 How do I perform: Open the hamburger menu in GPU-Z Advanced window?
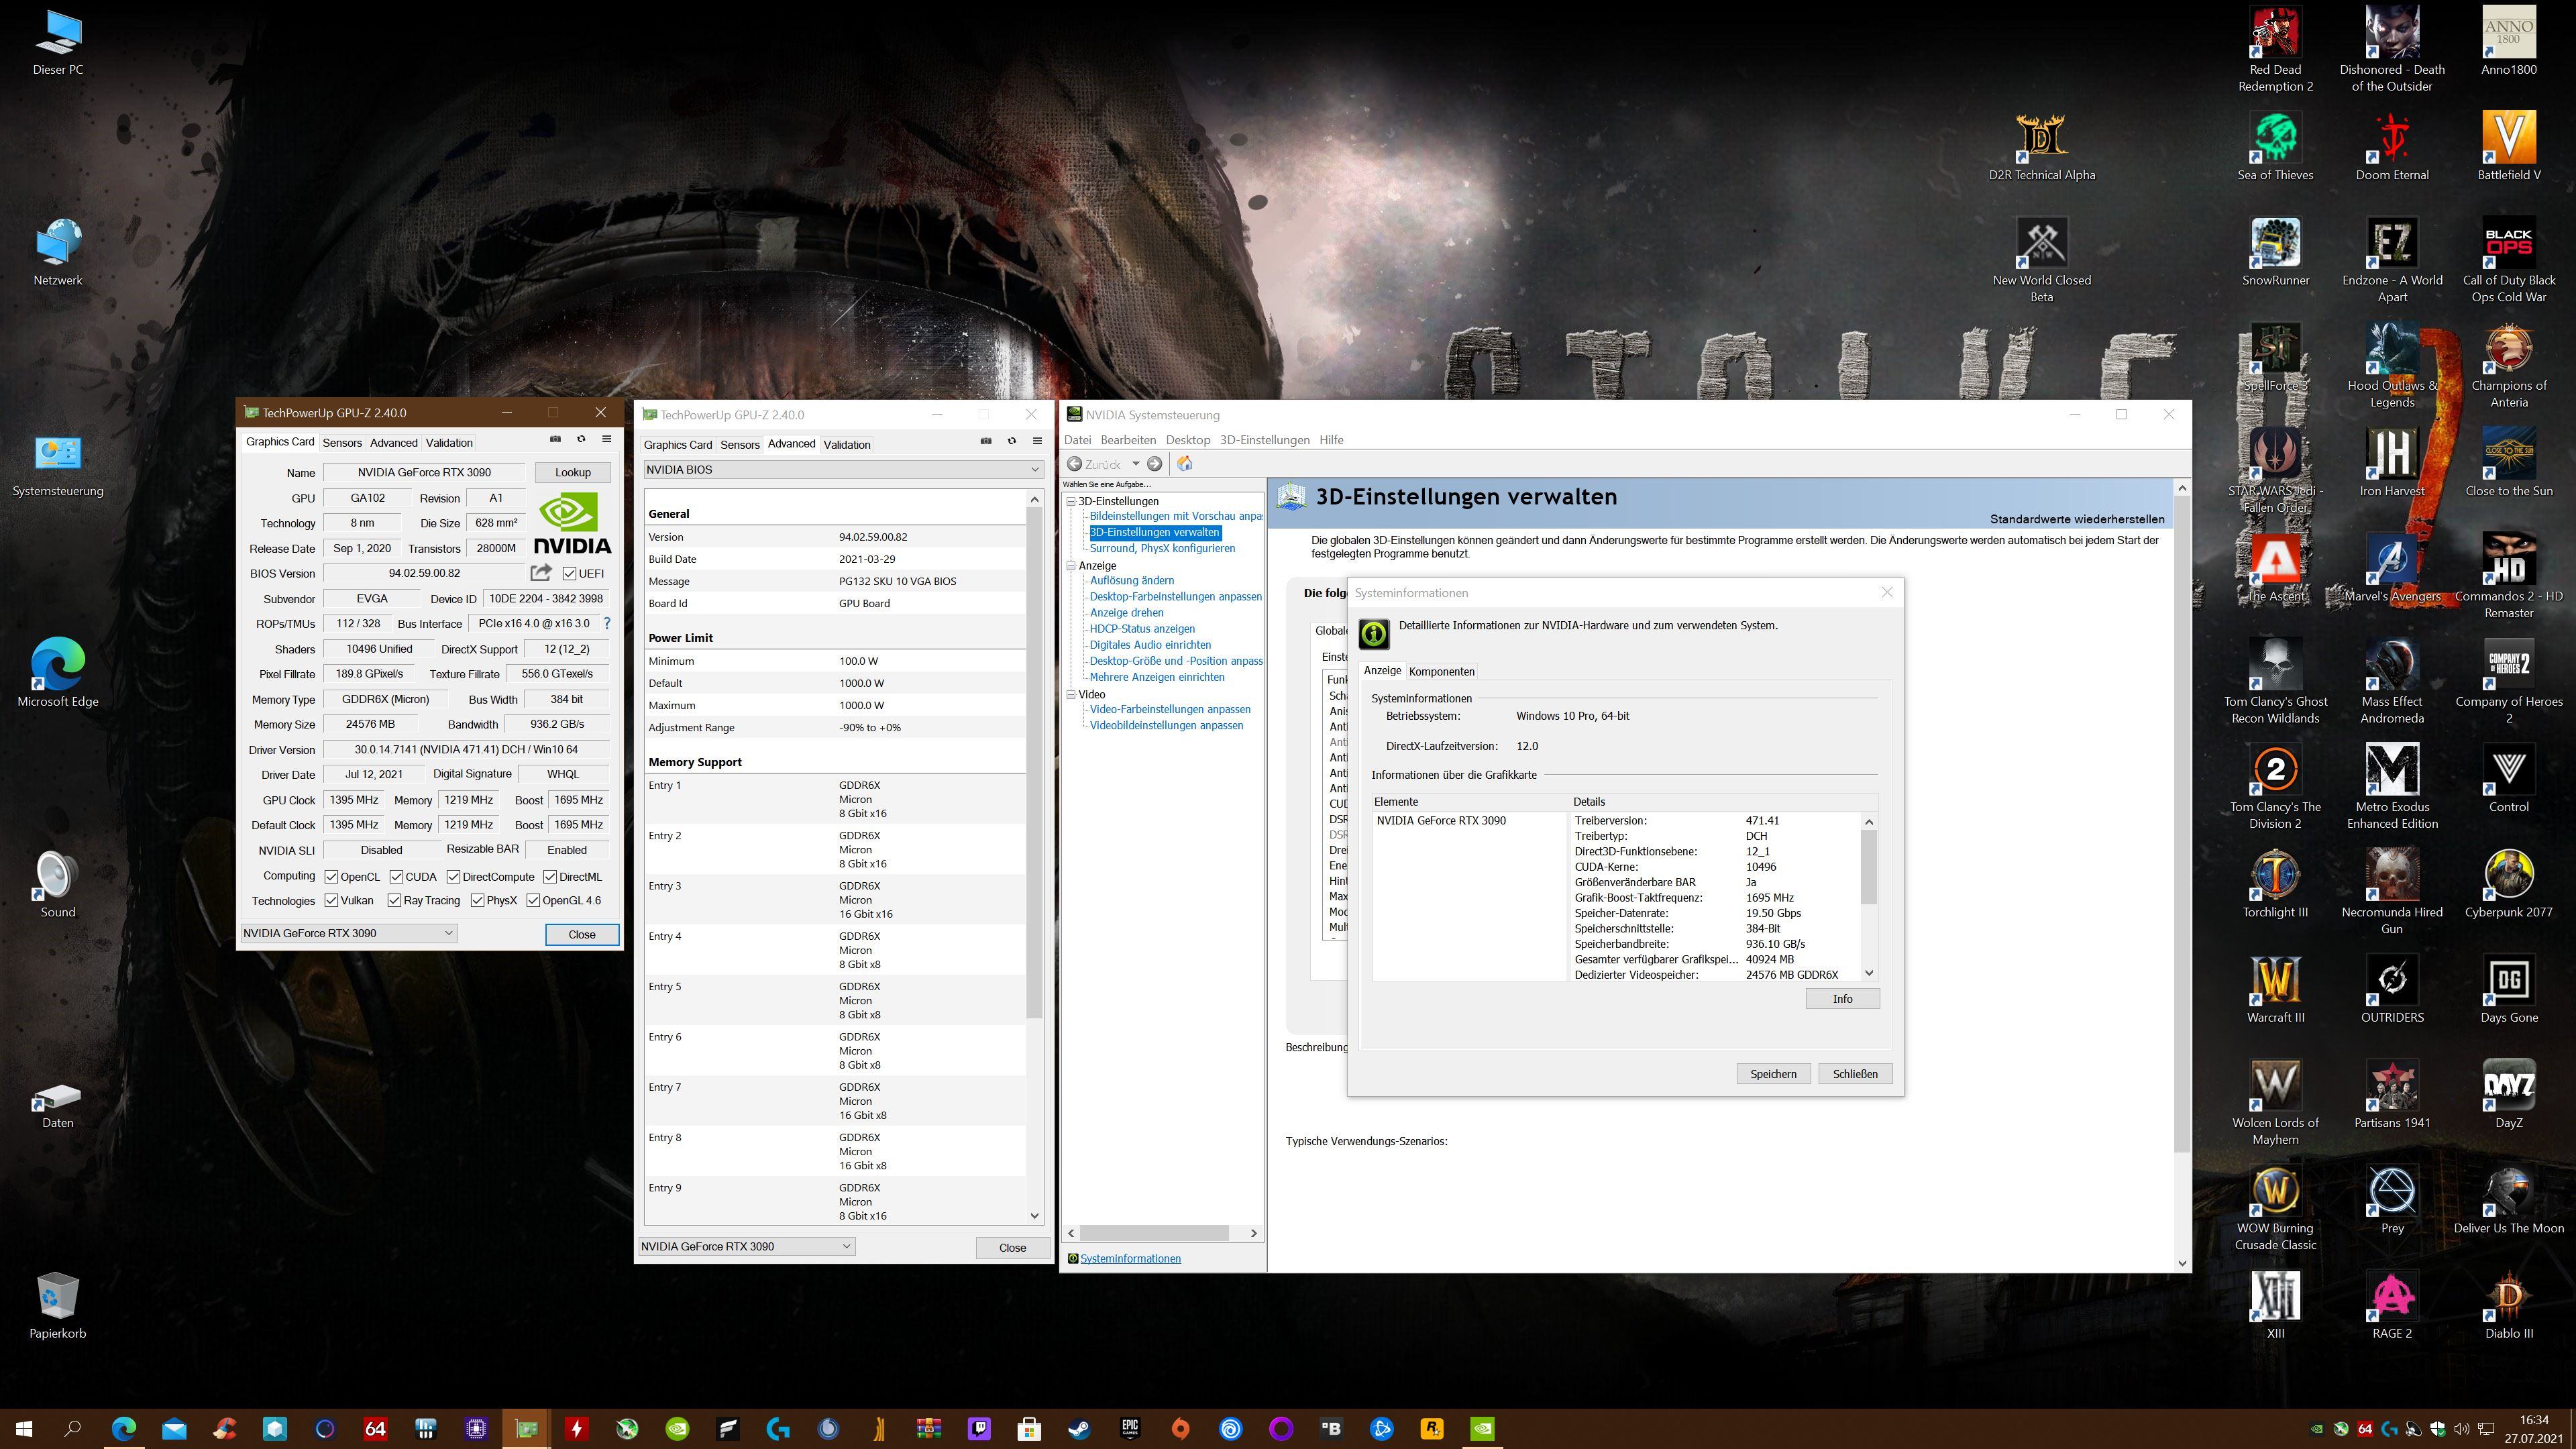(1037, 441)
